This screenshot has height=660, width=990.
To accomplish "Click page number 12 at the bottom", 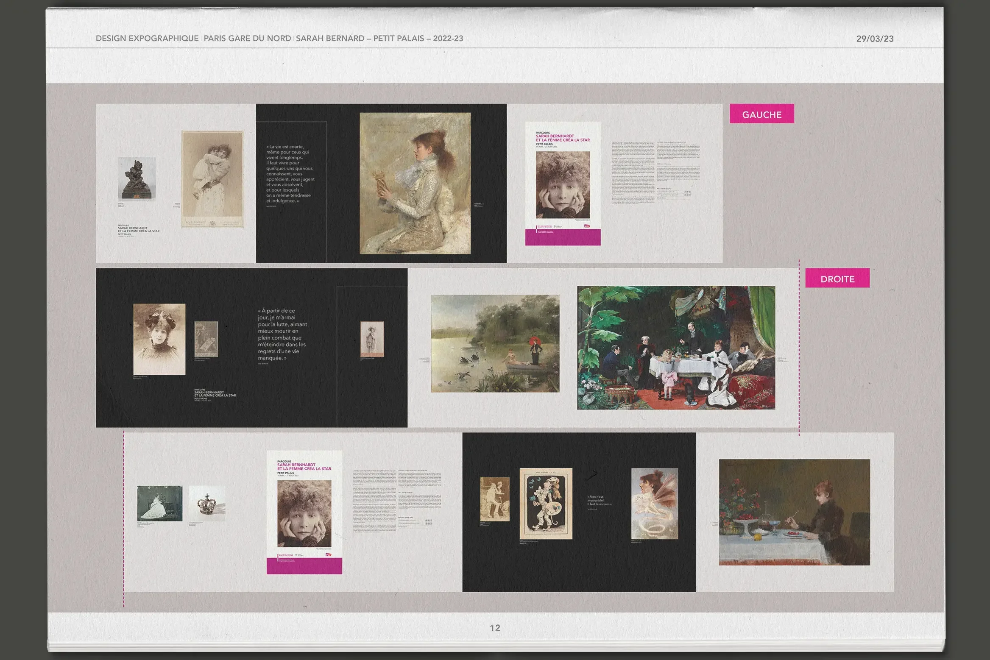I will pyautogui.click(x=495, y=628).
